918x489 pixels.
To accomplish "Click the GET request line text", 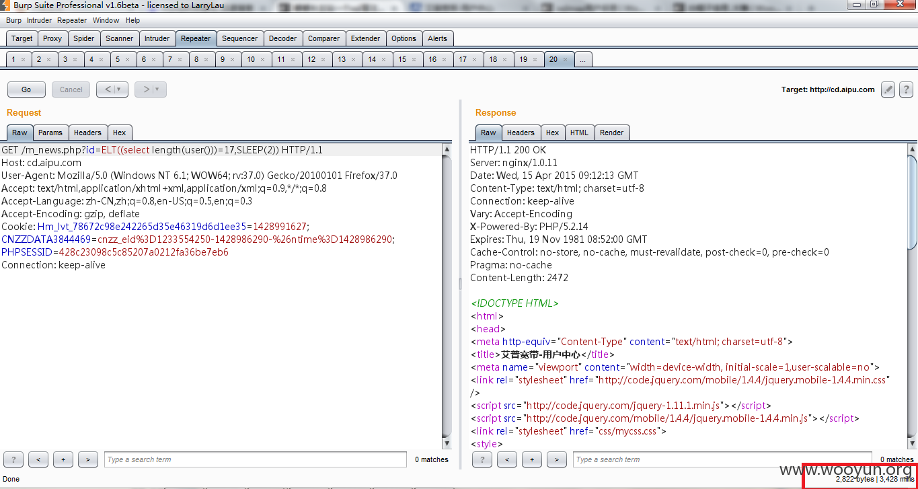I will [x=162, y=150].
